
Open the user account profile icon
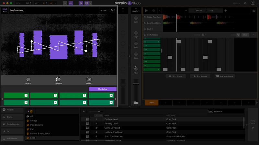(x=253, y=3)
